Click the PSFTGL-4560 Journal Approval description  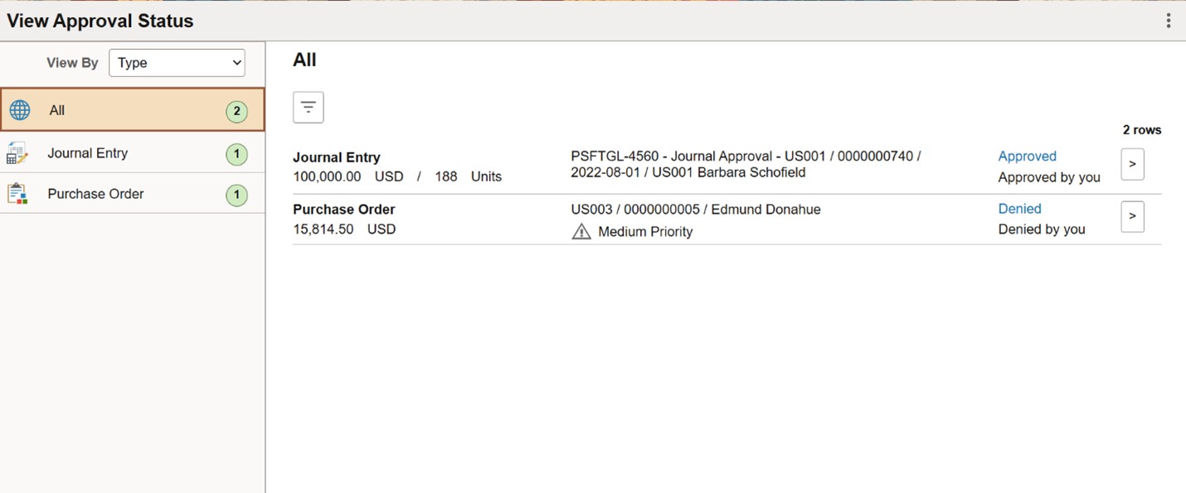click(745, 164)
